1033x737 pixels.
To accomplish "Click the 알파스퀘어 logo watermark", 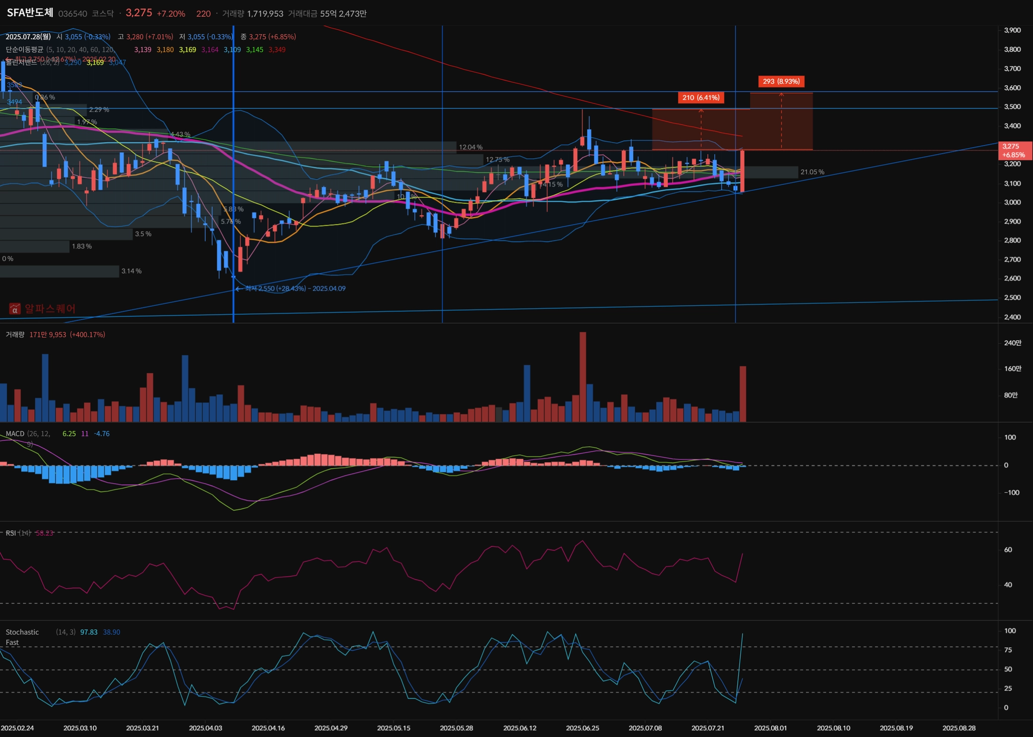I will click(43, 308).
